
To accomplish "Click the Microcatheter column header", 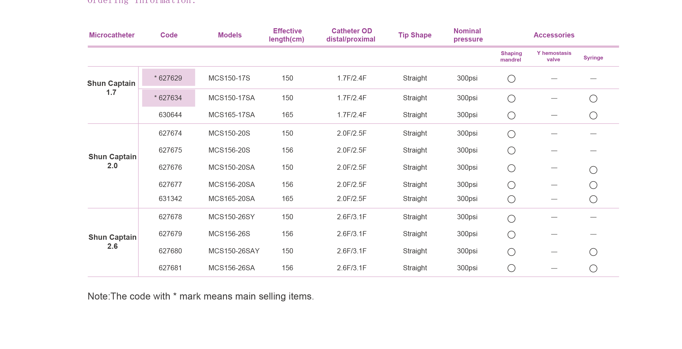I will coord(112,35).
